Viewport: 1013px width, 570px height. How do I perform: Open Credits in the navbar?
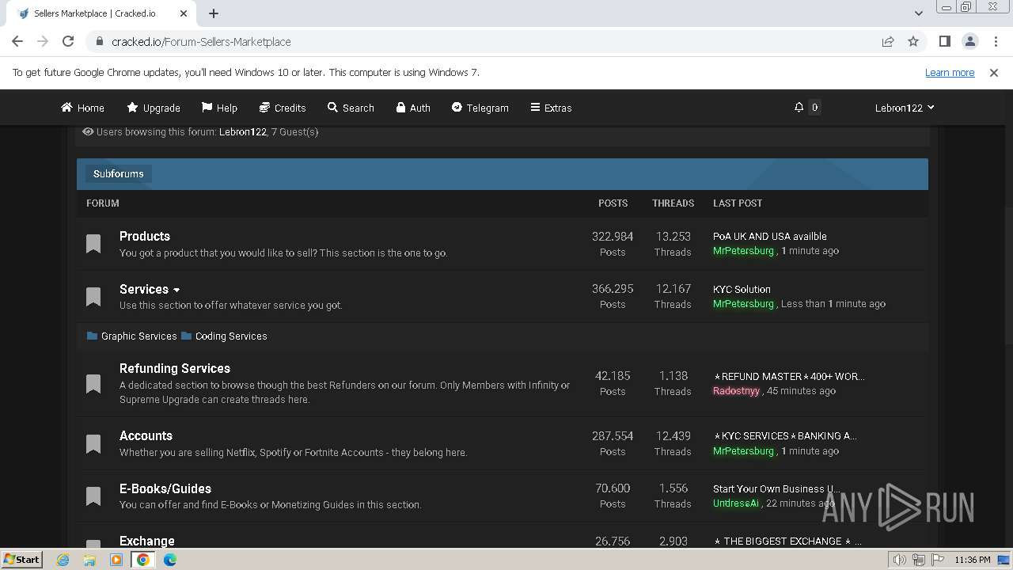283,108
